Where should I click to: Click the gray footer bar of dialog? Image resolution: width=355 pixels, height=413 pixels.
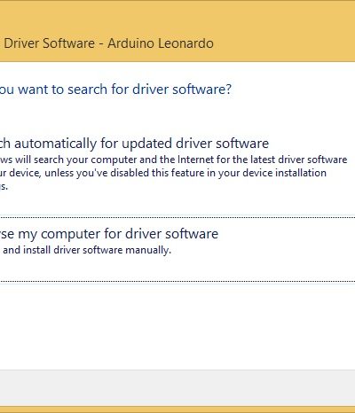[177, 388]
